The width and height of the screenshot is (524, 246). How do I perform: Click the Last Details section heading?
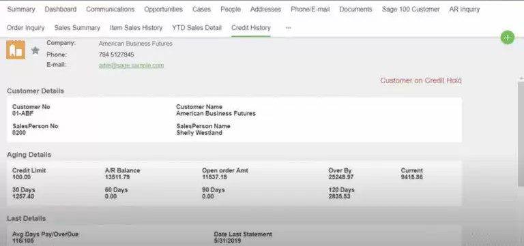(x=27, y=219)
